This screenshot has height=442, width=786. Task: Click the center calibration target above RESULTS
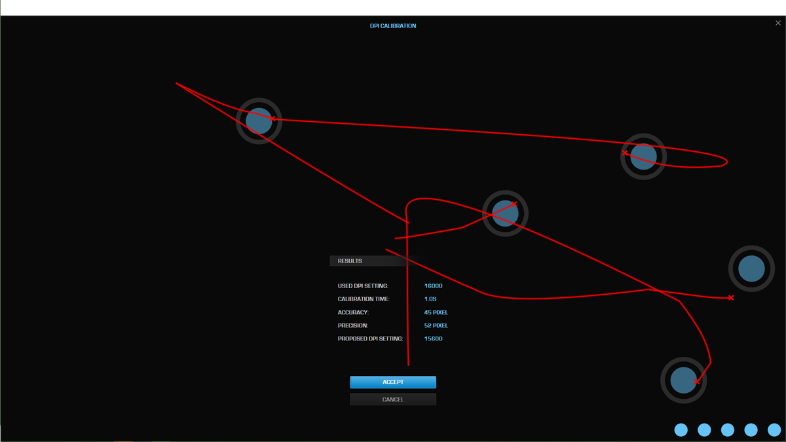coord(505,213)
